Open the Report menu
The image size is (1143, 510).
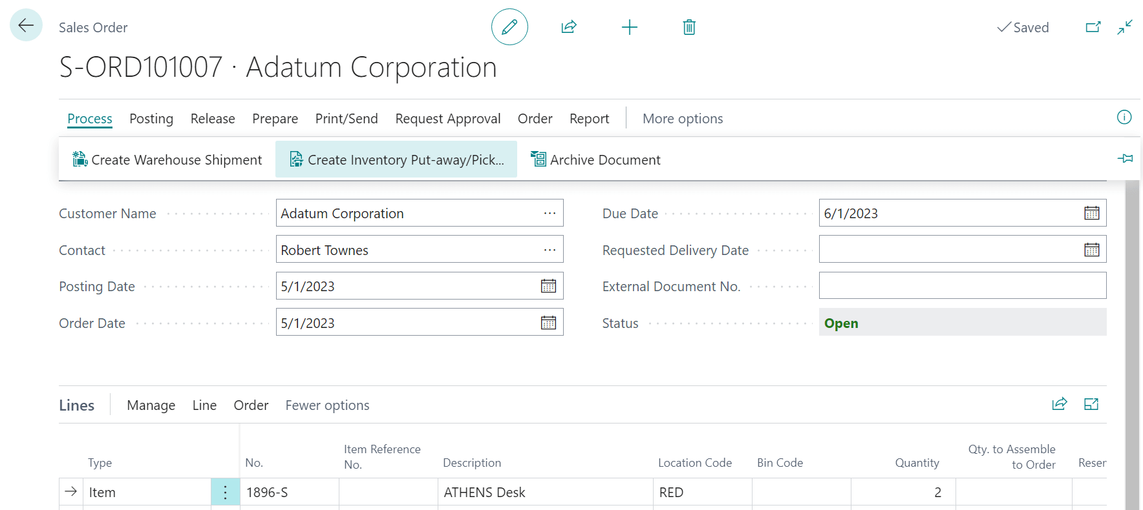pyautogui.click(x=590, y=119)
